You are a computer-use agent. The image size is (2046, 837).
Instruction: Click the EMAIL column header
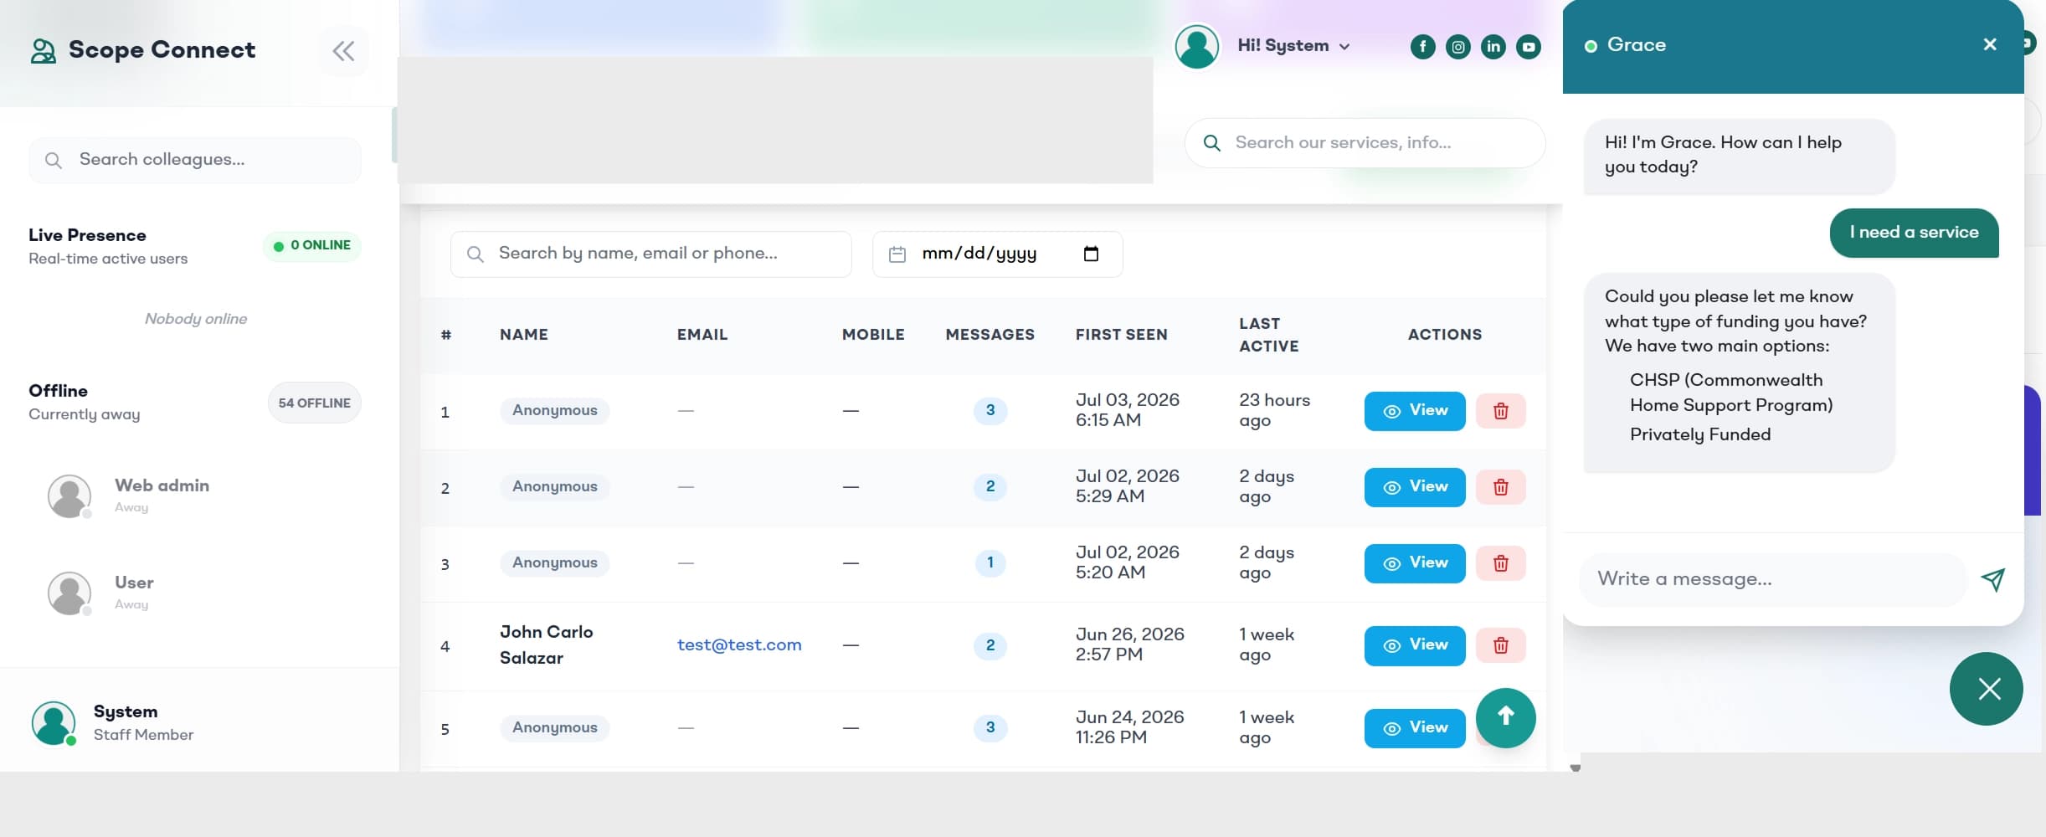(702, 335)
